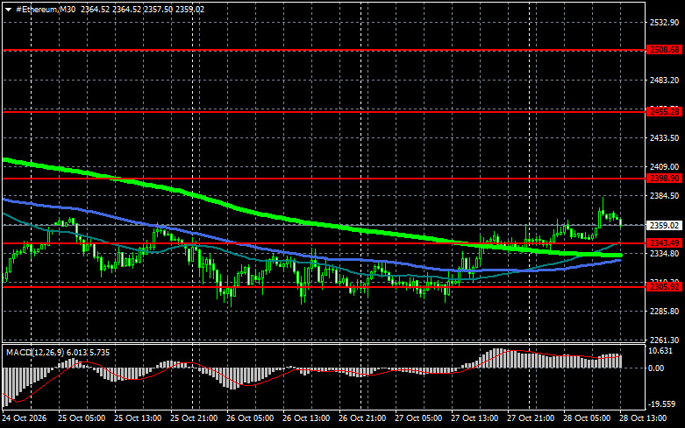Click the 26 Oct 21:00 time label
Screen dimensions: 685x428
tap(362, 418)
